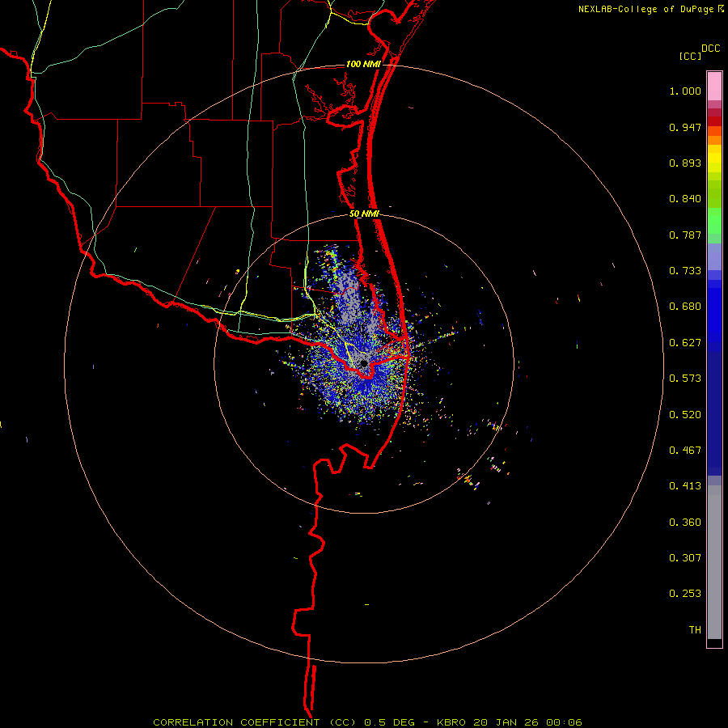Click the 0.787 color scale label
The width and height of the screenshot is (728, 728).
click(685, 235)
